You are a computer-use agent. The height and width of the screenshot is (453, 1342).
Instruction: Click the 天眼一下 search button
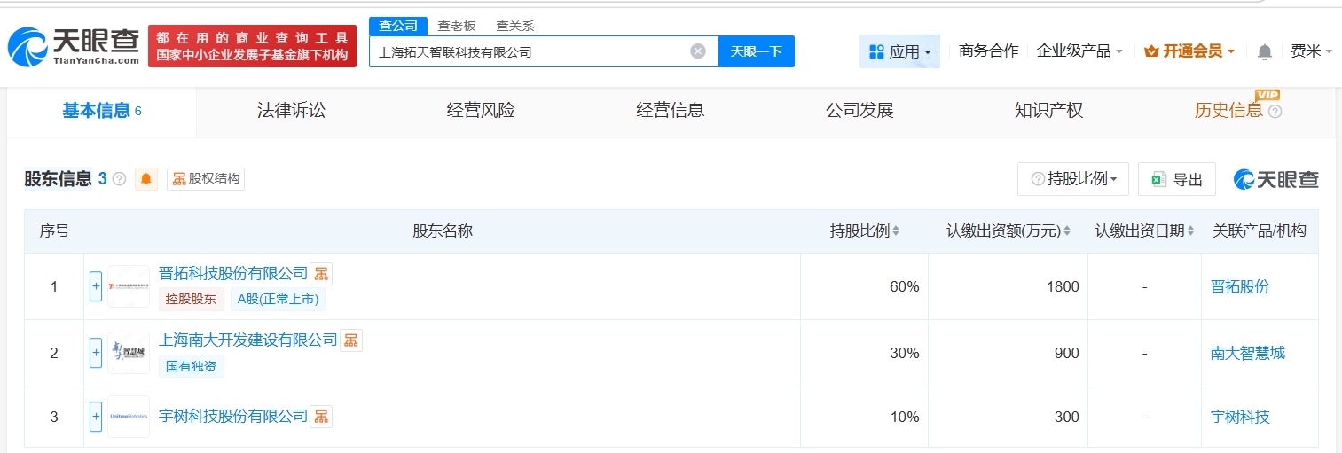tap(757, 51)
